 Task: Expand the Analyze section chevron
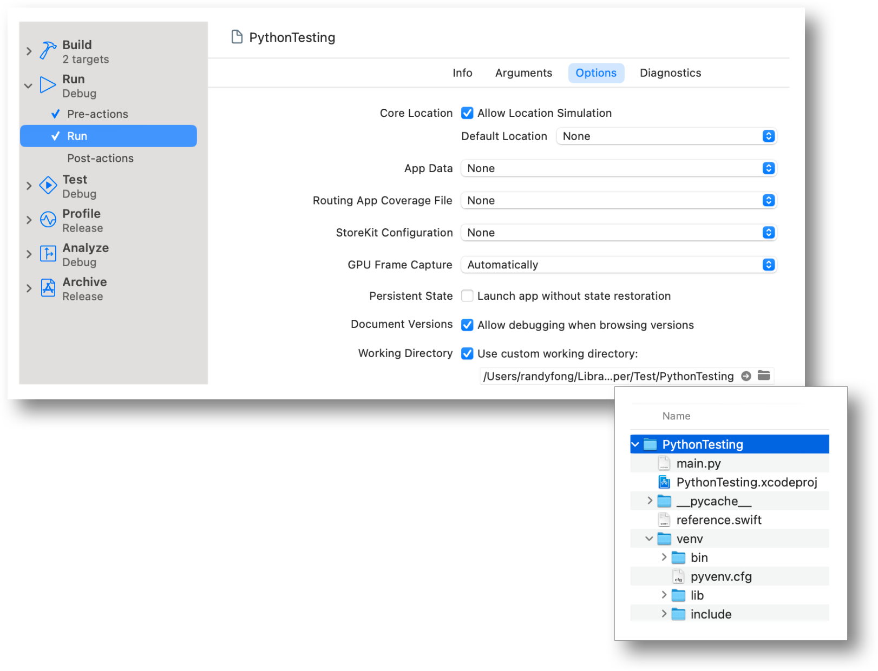pos(29,254)
